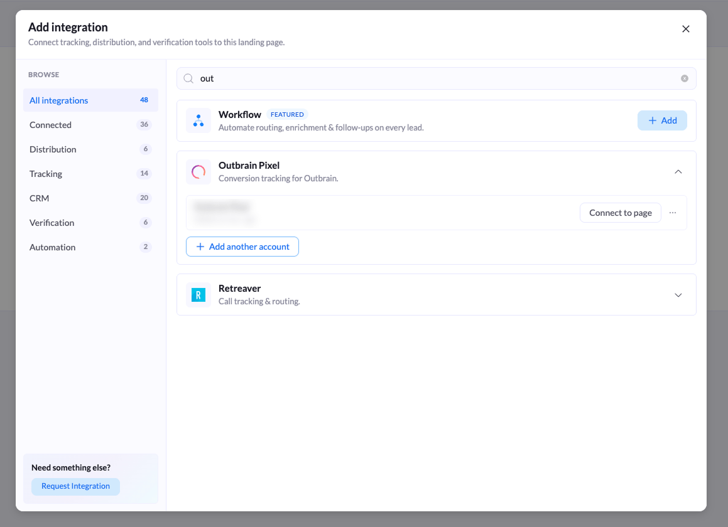Click the search magnifier icon
Viewport: 728px width, 527px height.
click(x=188, y=78)
